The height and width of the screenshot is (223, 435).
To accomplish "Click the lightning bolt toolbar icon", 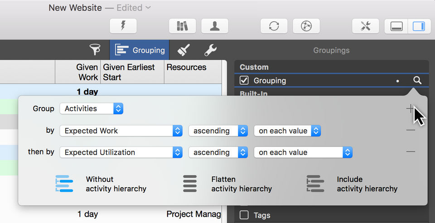I will [123, 26].
